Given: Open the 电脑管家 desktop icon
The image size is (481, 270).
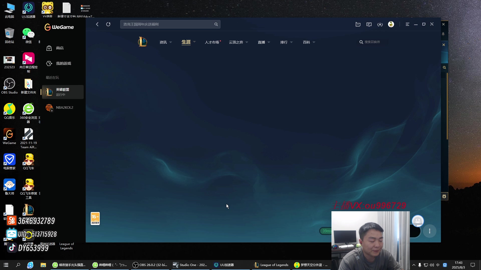Looking at the screenshot, I should tap(10, 162).
